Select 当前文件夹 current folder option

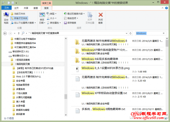point(18,14)
